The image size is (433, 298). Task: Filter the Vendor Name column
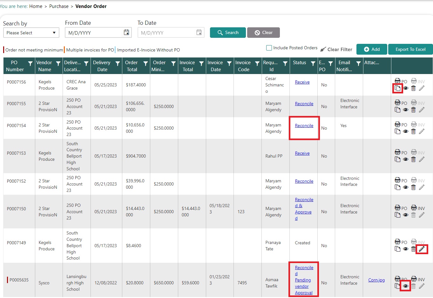(x=58, y=64)
